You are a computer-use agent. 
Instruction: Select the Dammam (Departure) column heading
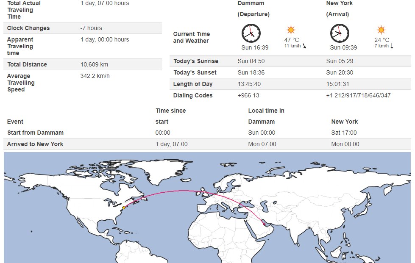[253, 8]
